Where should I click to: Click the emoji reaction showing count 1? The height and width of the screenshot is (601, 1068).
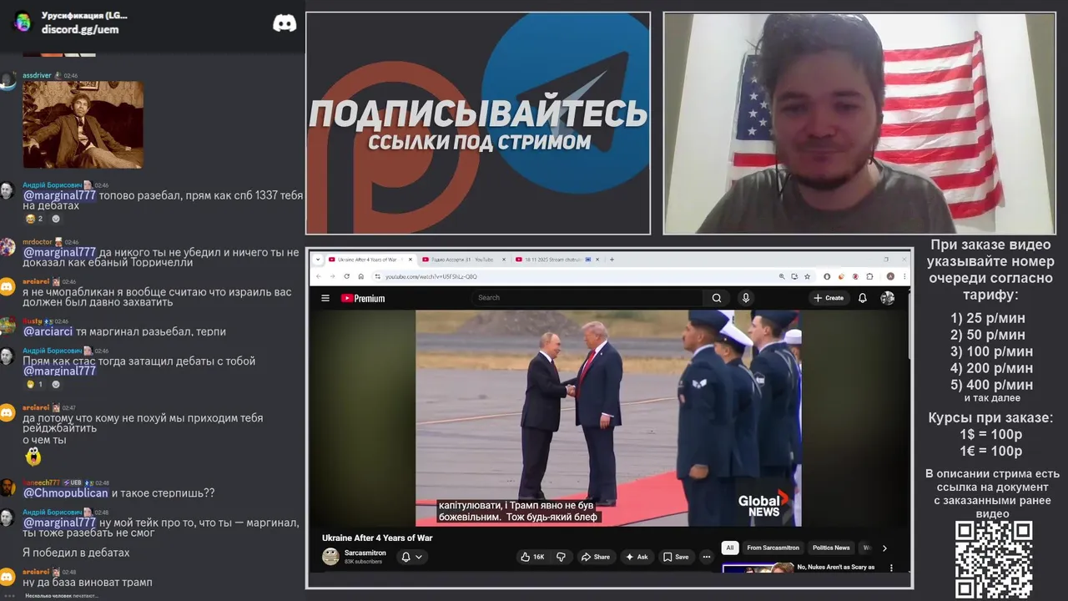[34, 384]
